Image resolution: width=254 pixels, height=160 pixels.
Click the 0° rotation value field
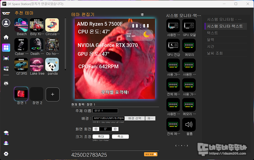(x=106, y=129)
